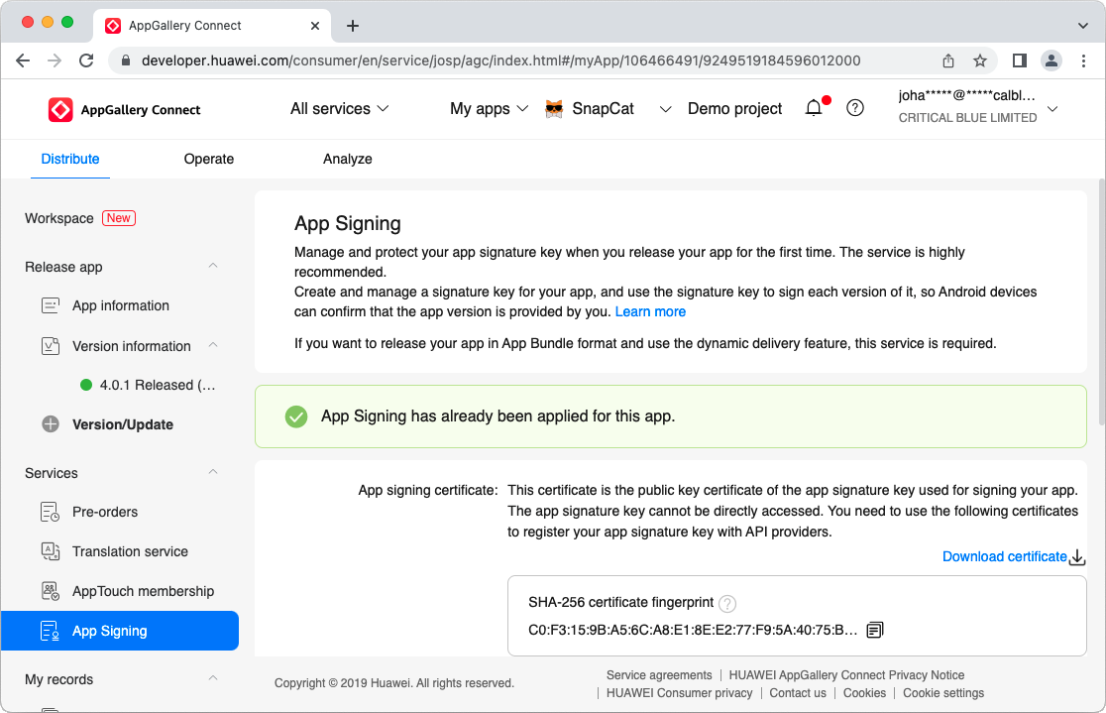Click the green success checkmark in the banner
The image size is (1106, 713).
[295, 416]
